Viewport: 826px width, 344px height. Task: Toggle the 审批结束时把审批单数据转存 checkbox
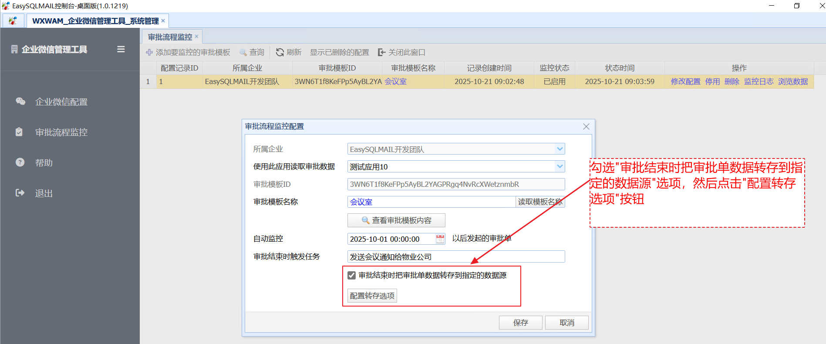coord(352,275)
